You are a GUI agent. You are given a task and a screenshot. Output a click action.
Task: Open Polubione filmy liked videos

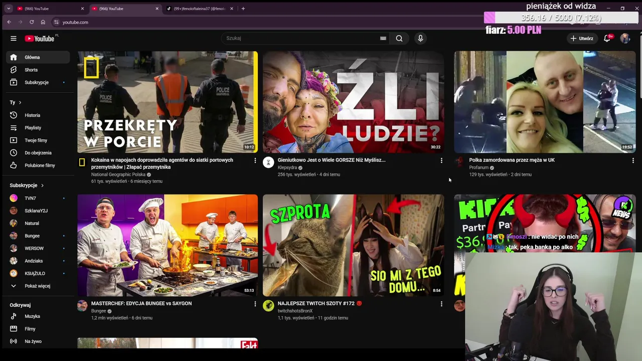[39, 165]
